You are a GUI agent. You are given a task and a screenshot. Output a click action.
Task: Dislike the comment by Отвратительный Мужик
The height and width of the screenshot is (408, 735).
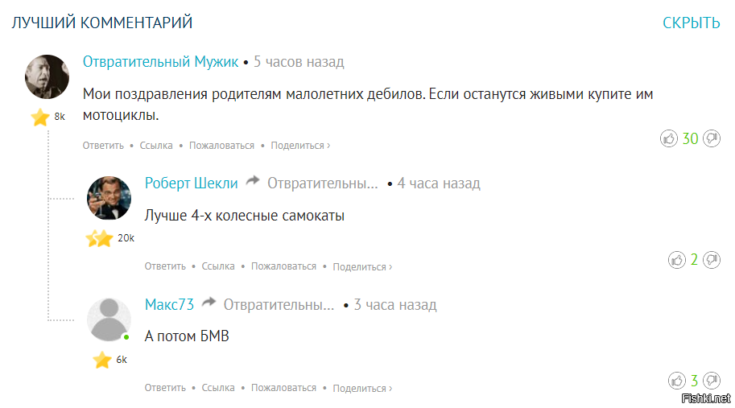712,139
